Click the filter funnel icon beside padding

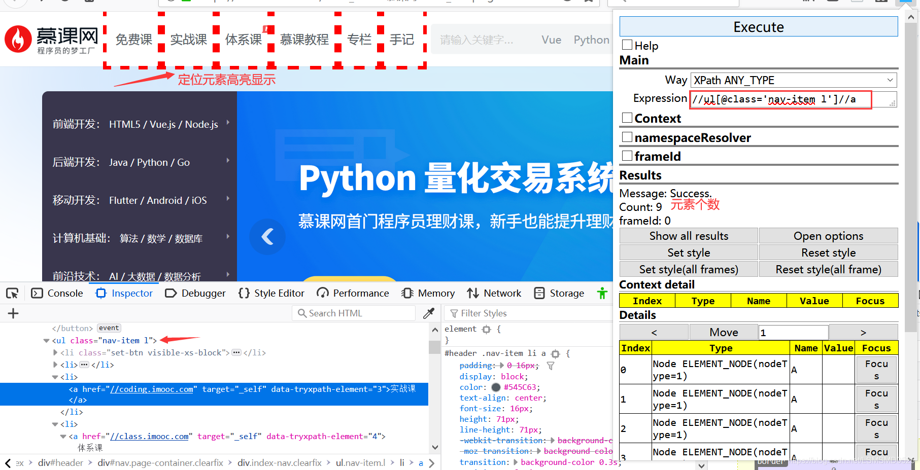click(x=551, y=366)
